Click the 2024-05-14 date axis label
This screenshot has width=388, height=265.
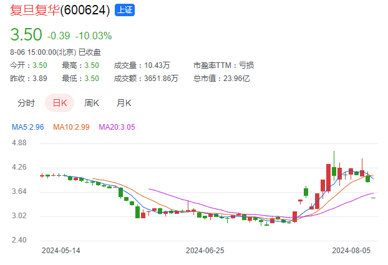pyautogui.click(x=61, y=251)
